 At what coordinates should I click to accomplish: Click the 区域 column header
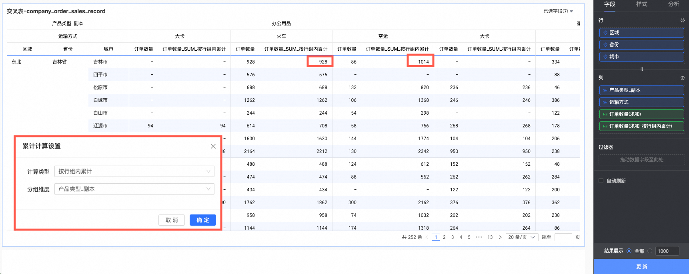pos(27,49)
